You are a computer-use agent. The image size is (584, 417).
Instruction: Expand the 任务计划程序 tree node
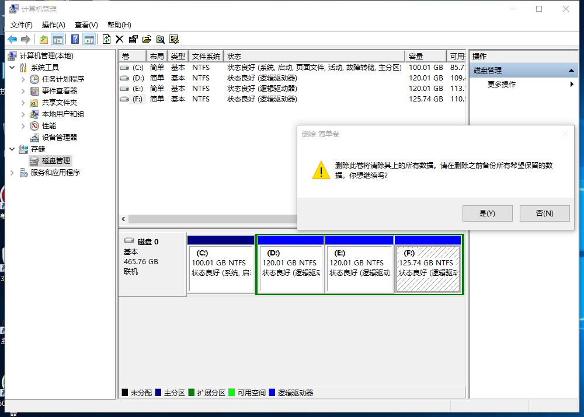tap(23, 79)
